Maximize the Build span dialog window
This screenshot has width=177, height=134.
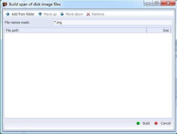click(x=157, y=3)
